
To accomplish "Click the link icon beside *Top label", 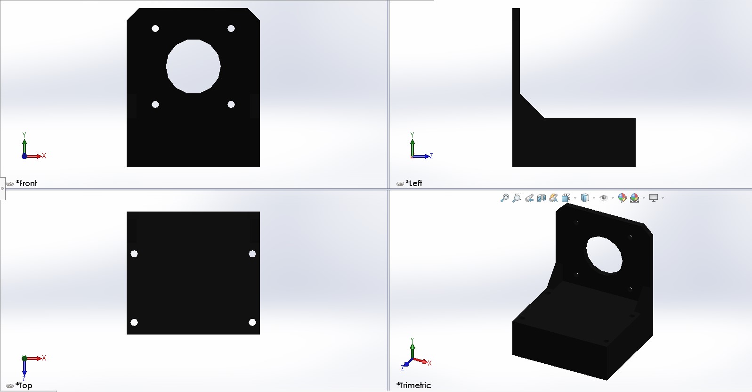I will point(10,386).
